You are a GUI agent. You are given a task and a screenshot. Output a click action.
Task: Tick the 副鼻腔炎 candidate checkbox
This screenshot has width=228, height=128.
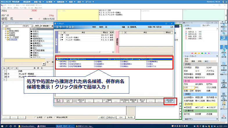coord(95,64)
